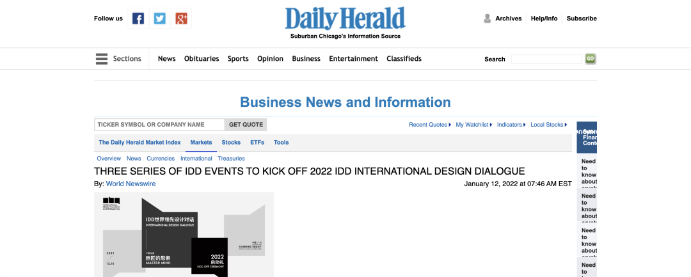This screenshot has width=691, height=277.
Task: Open the Overview sub-navigation link
Action: 109,159
